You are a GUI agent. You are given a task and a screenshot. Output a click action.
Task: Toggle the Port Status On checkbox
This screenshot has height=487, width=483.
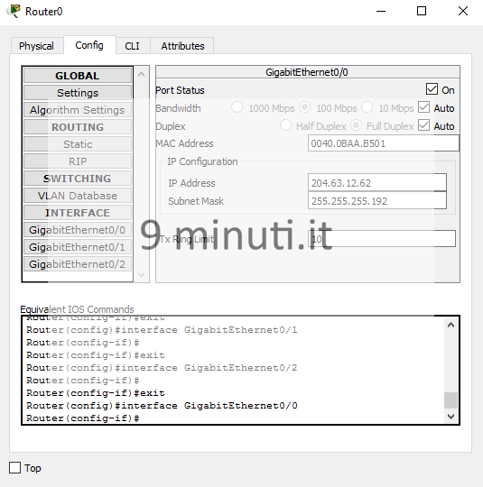[x=432, y=89]
